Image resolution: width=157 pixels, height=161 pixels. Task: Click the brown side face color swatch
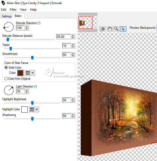[20, 73]
